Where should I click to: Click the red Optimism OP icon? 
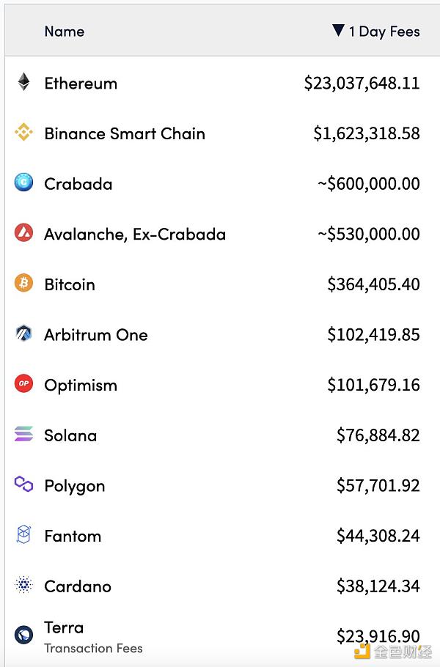coord(24,384)
